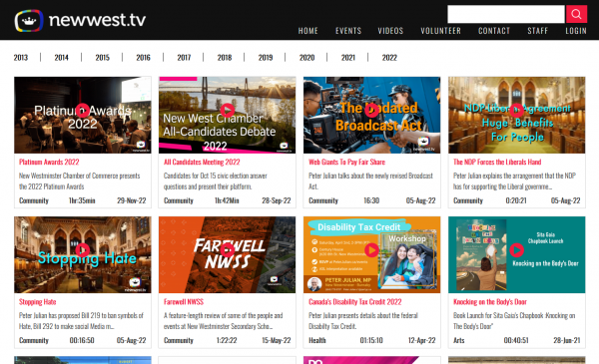Play the Knocking on the Body's Door video
The height and width of the screenshot is (364, 599).
point(516,250)
